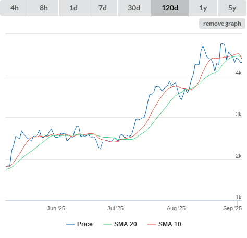Screen dimensions: 247x238
Task: Show the 7d chart range
Action: (103, 8)
